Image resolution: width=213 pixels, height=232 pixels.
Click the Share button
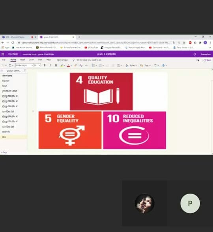pos(207,60)
